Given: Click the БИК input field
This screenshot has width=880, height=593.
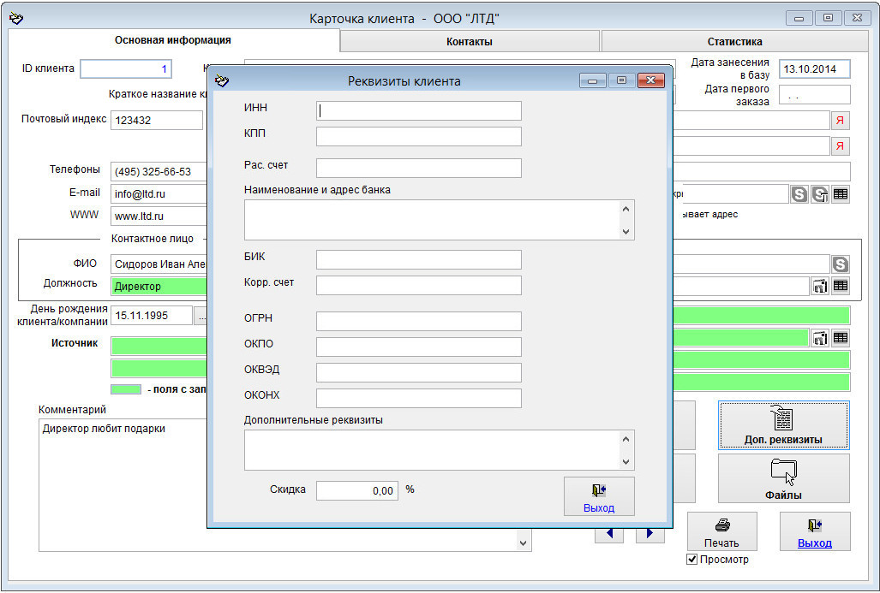Looking at the screenshot, I should click(x=418, y=259).
